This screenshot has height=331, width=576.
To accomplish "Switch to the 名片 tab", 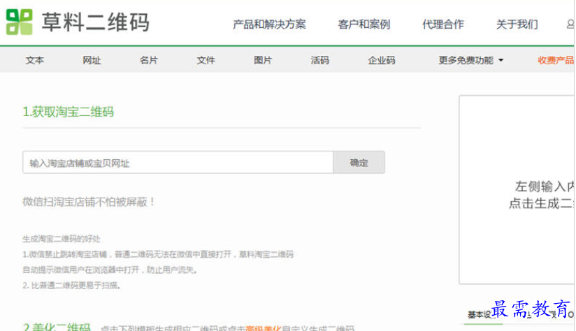I will (148, 60).
